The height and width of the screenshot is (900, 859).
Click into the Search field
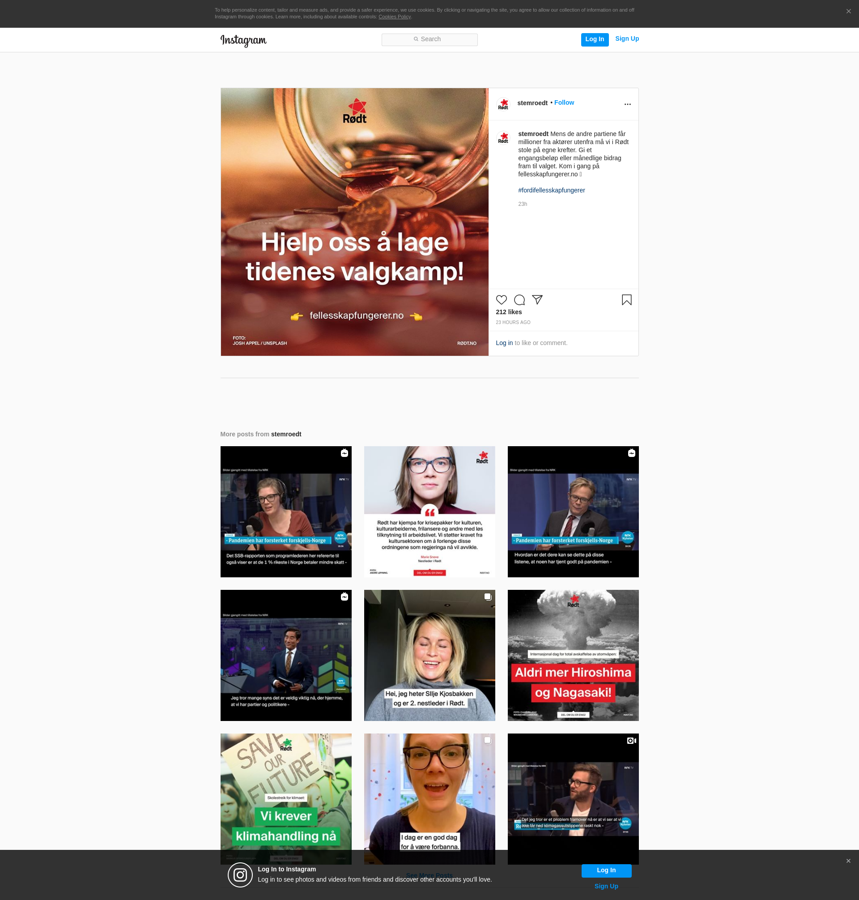click(429, 39)
